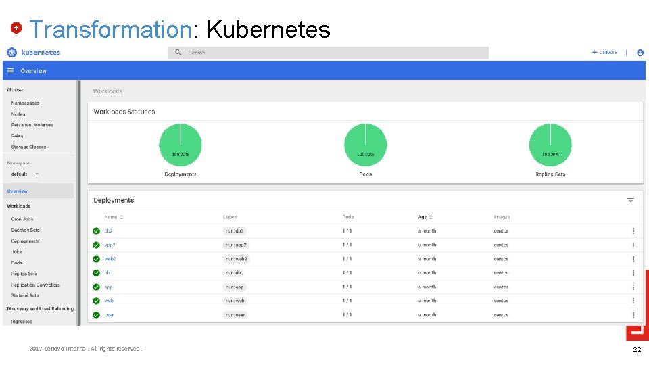Open Storage Classes in the sidebar
This screenshot has width=649, height=365.
28,147
